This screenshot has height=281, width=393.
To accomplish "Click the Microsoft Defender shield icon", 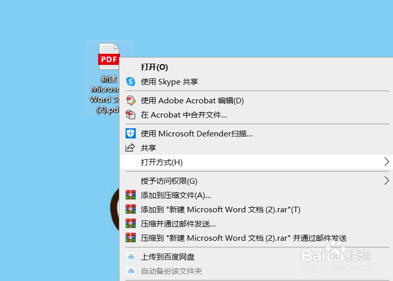I will [131, 133].
